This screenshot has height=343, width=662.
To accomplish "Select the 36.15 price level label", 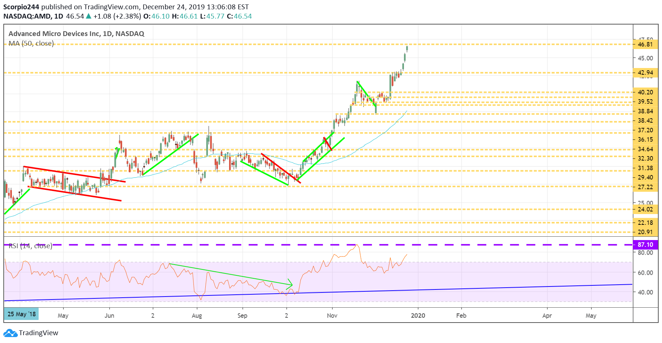I will 645,140.
